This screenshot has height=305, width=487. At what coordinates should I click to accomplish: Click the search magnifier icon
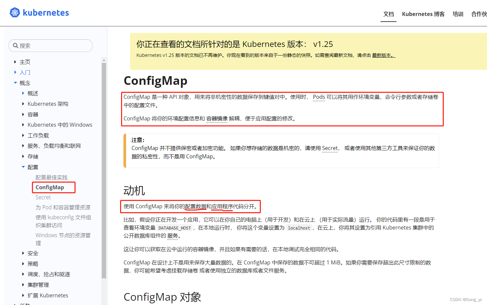click(15, 45)
